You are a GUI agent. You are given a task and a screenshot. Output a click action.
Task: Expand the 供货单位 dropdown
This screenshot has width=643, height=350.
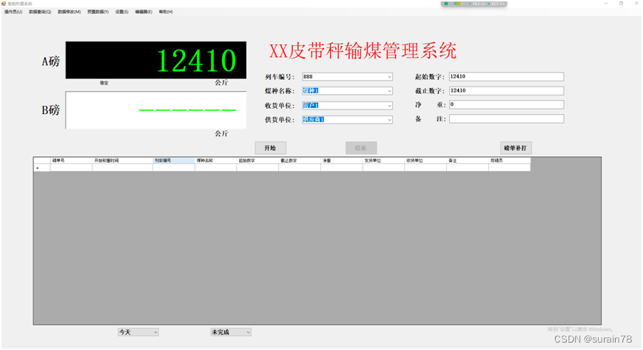(389, 120)
